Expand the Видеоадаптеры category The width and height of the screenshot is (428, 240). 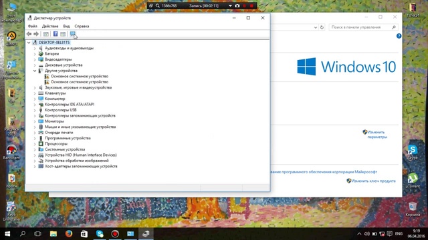[35, 59]
